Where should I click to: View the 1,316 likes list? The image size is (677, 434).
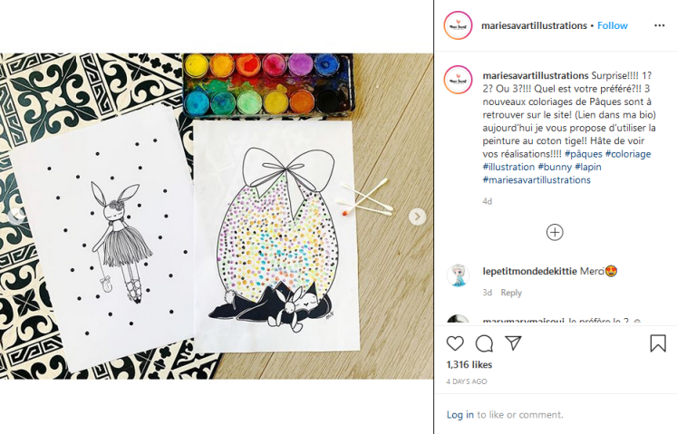[x=469, y=365]
